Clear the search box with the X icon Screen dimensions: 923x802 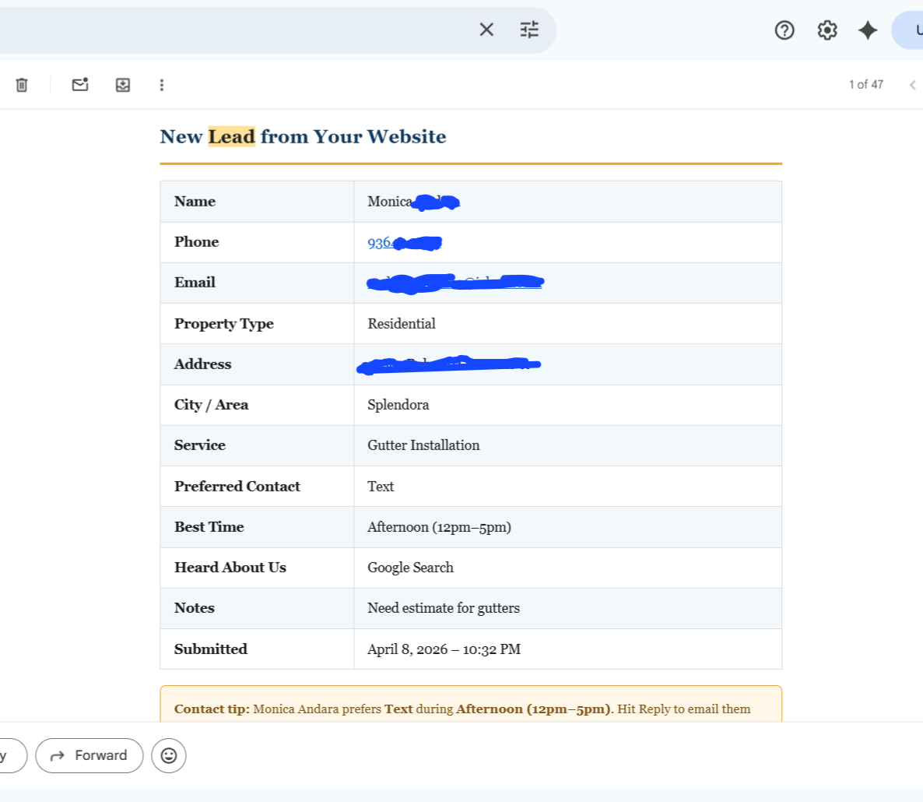point(486,30)
